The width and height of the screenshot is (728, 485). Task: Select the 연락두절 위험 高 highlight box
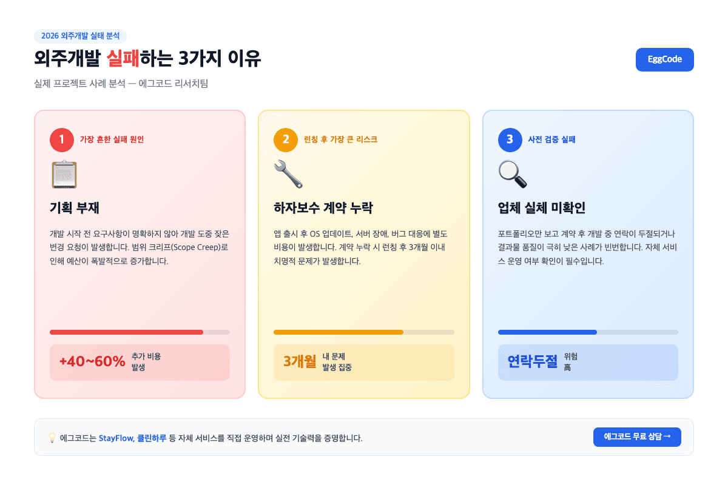pos(588,363)
